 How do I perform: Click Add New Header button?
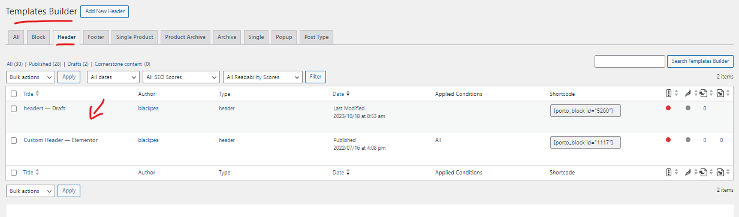point(104,11)
